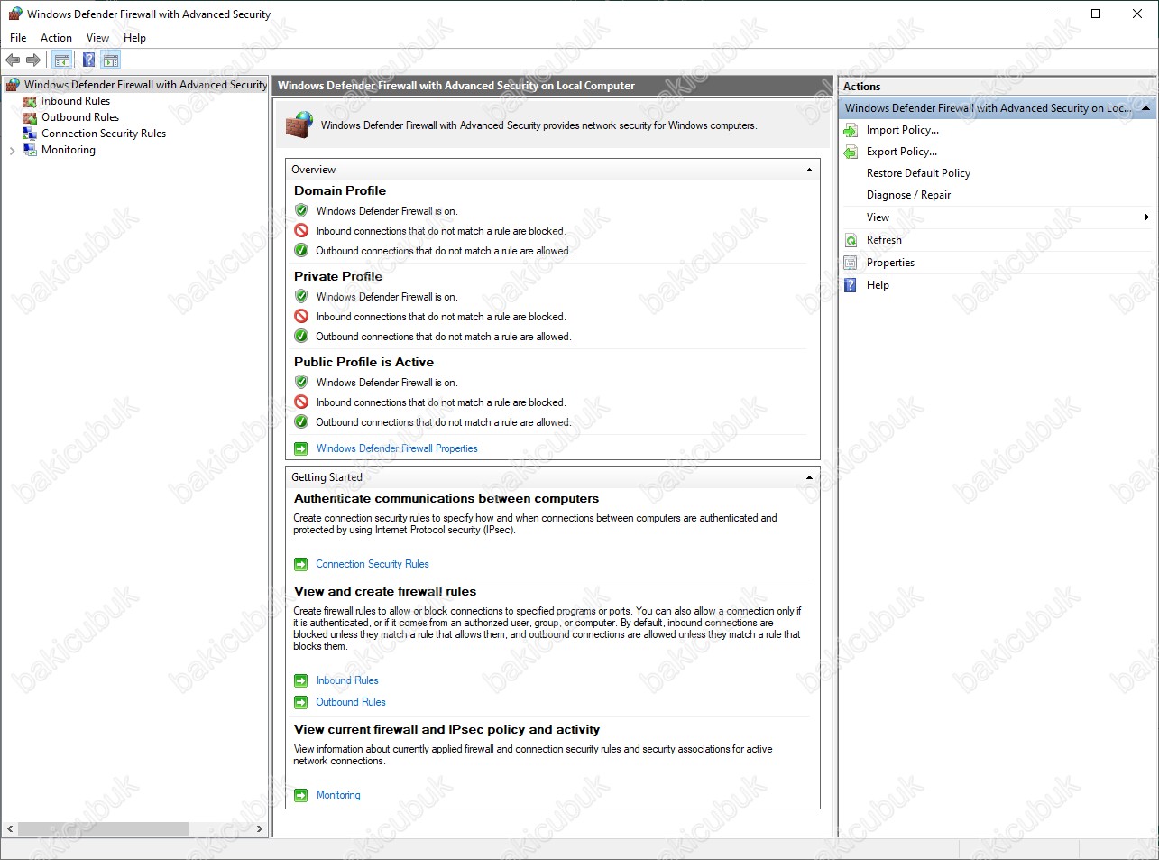Click the Refresh icon in Actions pane

pyautogui.click(x=851, y=240)
